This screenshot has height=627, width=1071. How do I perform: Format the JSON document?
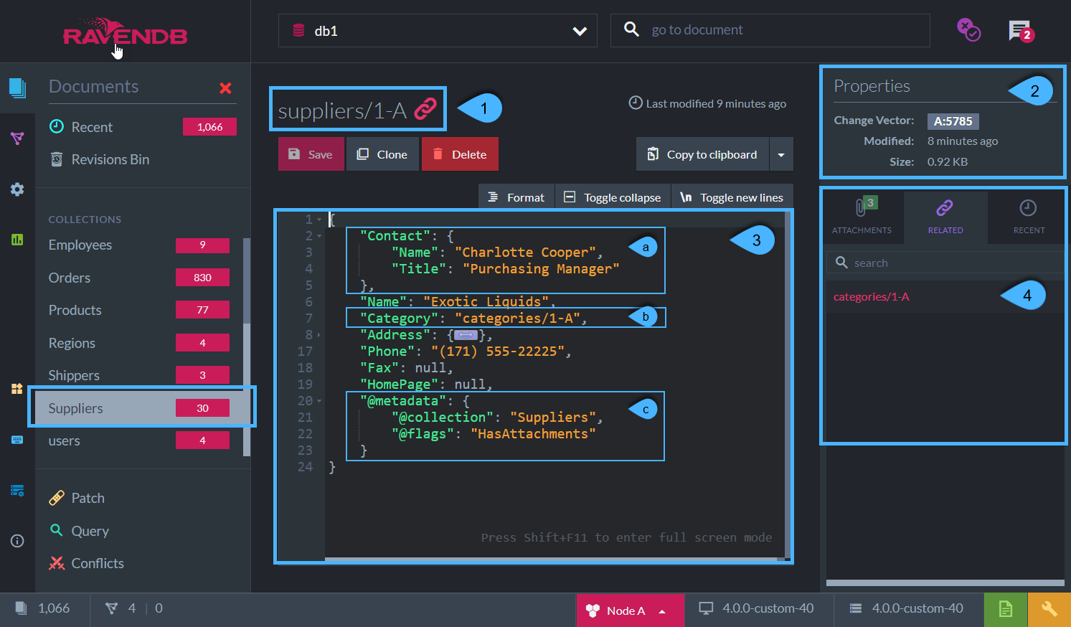tap(516, 197)
